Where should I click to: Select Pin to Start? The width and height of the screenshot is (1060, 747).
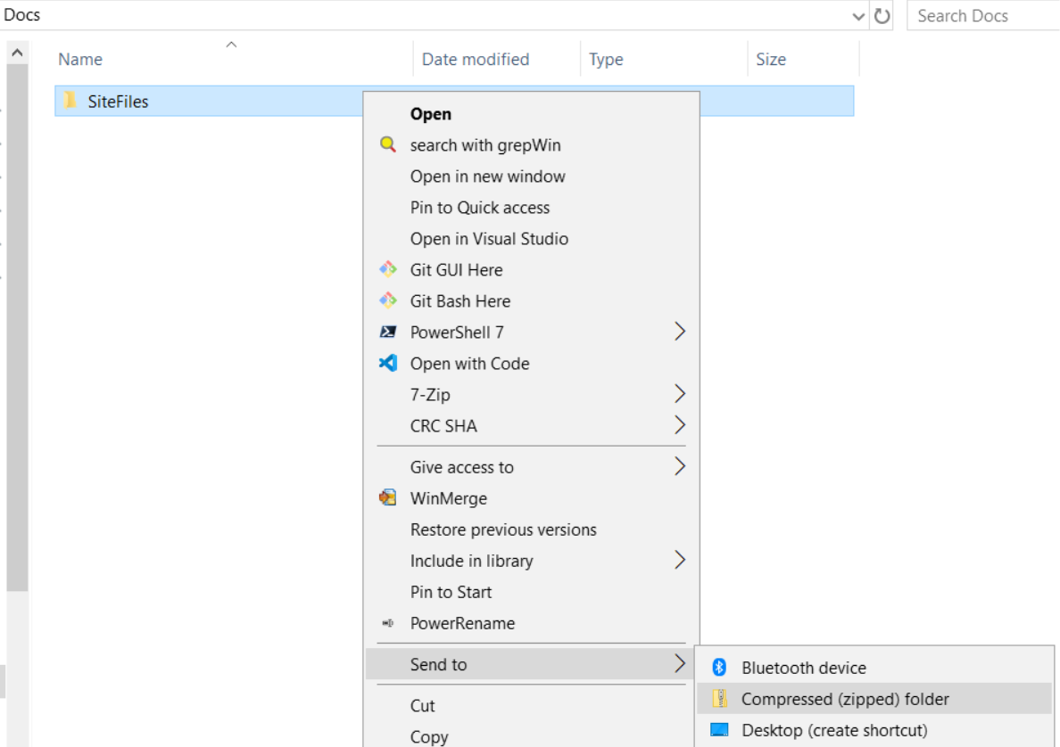point(532,592)
